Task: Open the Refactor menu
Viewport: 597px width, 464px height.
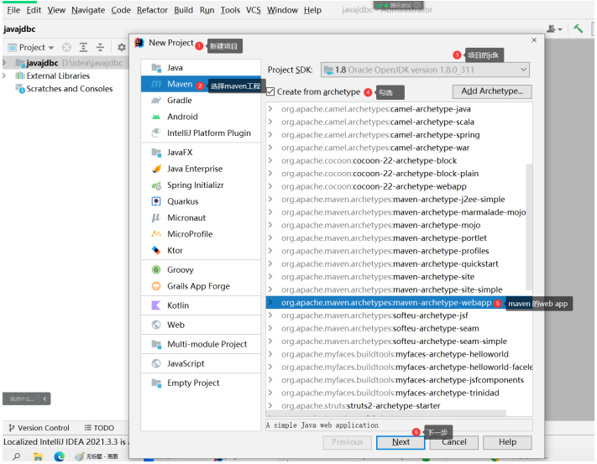Action: (152, 10)
